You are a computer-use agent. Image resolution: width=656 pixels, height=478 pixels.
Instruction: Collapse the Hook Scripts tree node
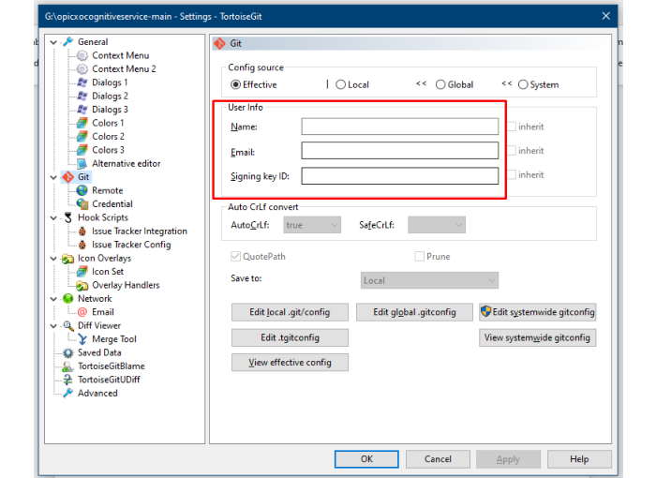[x=53, y=218]
